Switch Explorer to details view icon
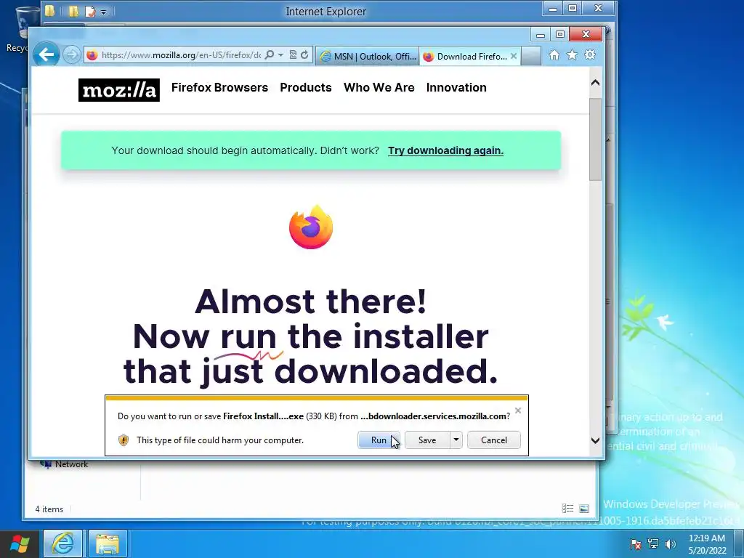 pos(567,509)
